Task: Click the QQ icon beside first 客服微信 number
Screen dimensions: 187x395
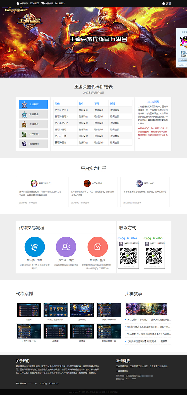Action: [17, 3]
